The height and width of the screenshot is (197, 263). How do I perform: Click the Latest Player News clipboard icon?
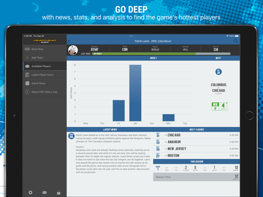click(27, 75)
